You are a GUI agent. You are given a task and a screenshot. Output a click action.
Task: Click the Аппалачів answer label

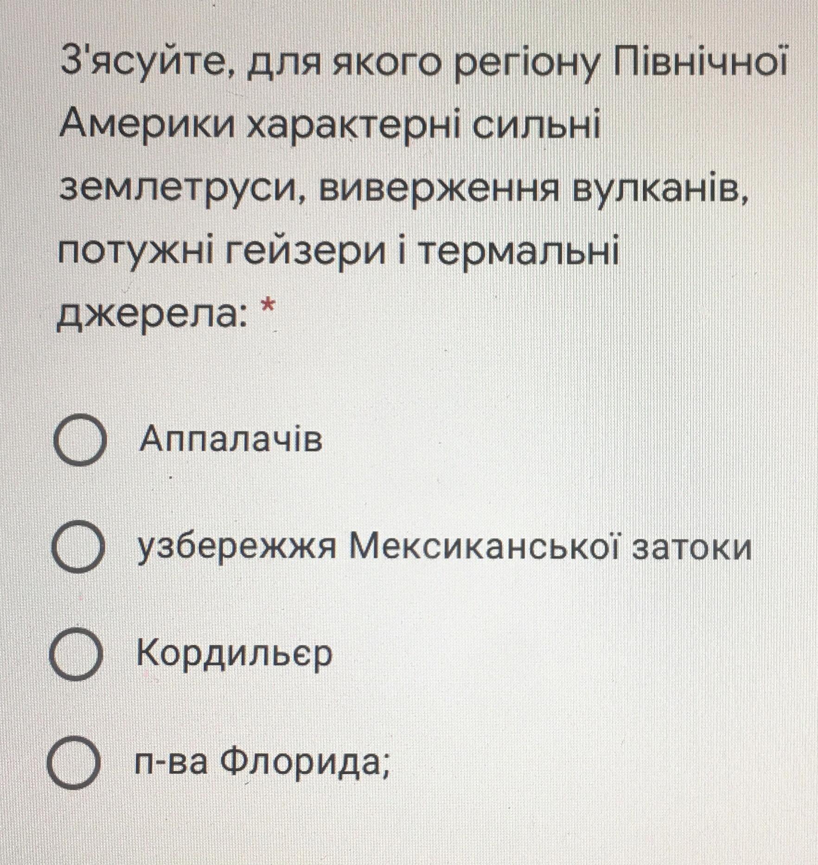230,439
